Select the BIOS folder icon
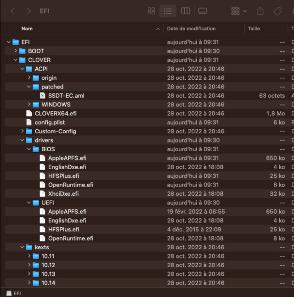The image size is (294, 297). 36,149
